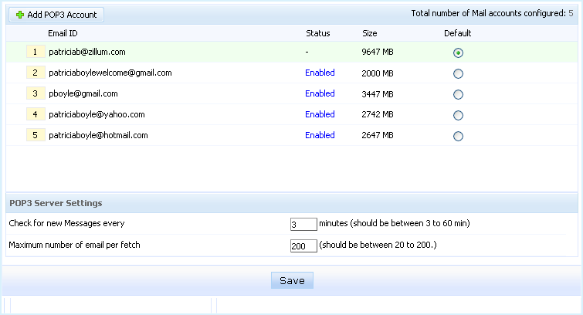The width and height of the screenshot is (583, 315).
Task: Open patriciaboylewelcome@gmail.com account entry
Action: [110, 73]
